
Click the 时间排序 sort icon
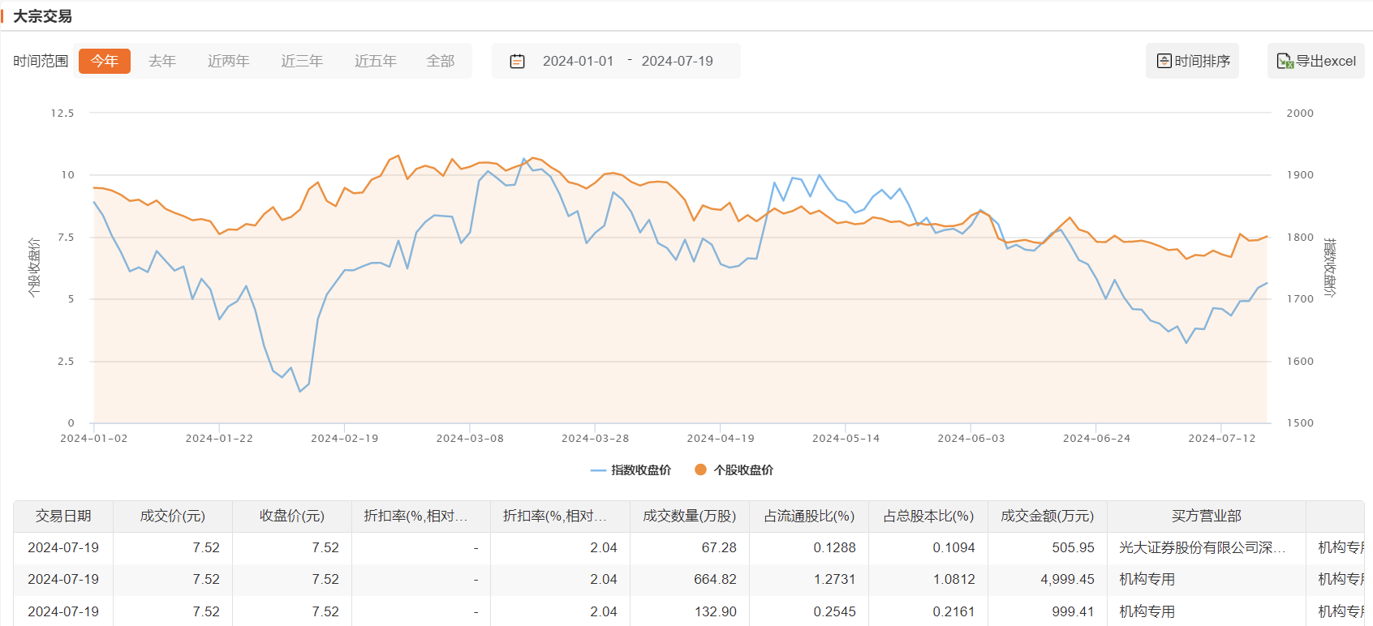click(x=1164, y=62)
